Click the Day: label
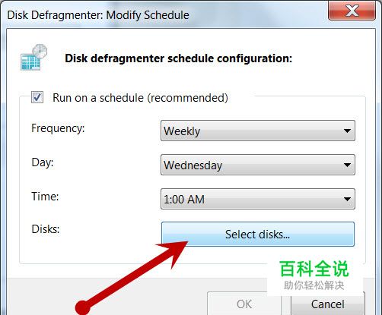This screenshot has width=382, height=315. tap(43, 162)
